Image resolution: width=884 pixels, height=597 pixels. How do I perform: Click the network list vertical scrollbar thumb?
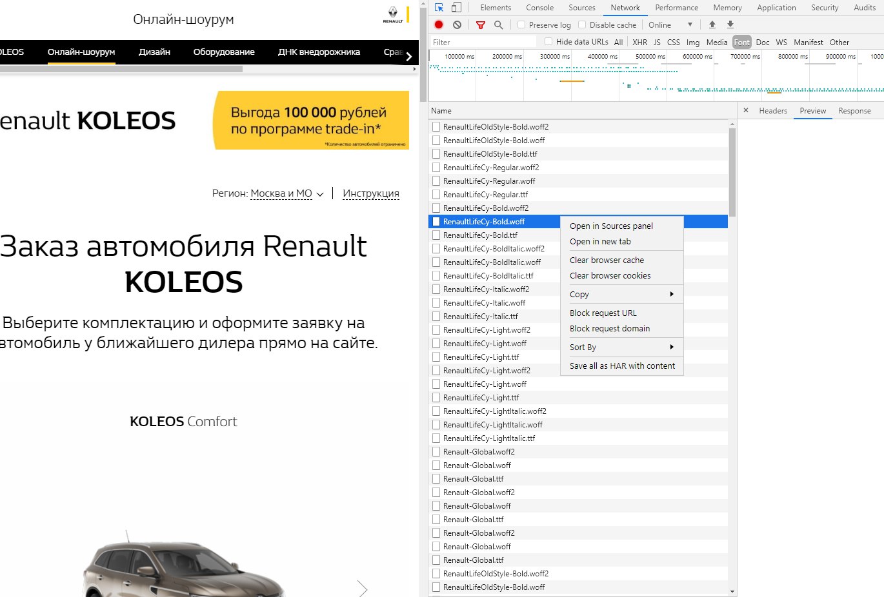coord(732,171)
